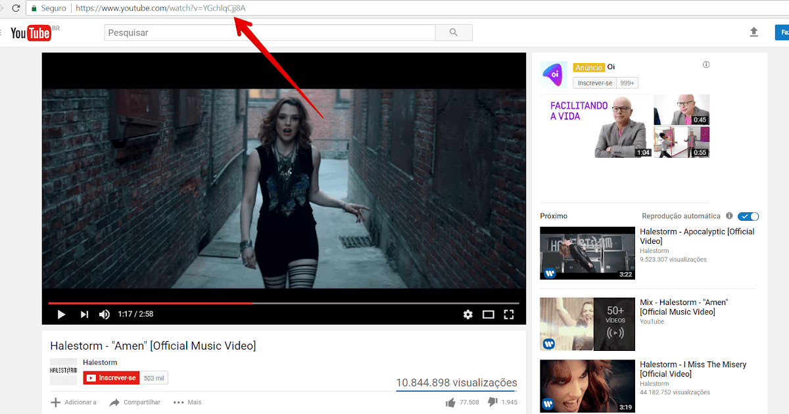This screenshot has width=789, height=414.
Task: Select the YouTube URL in the address bar
Action: [x=160, y=9]
